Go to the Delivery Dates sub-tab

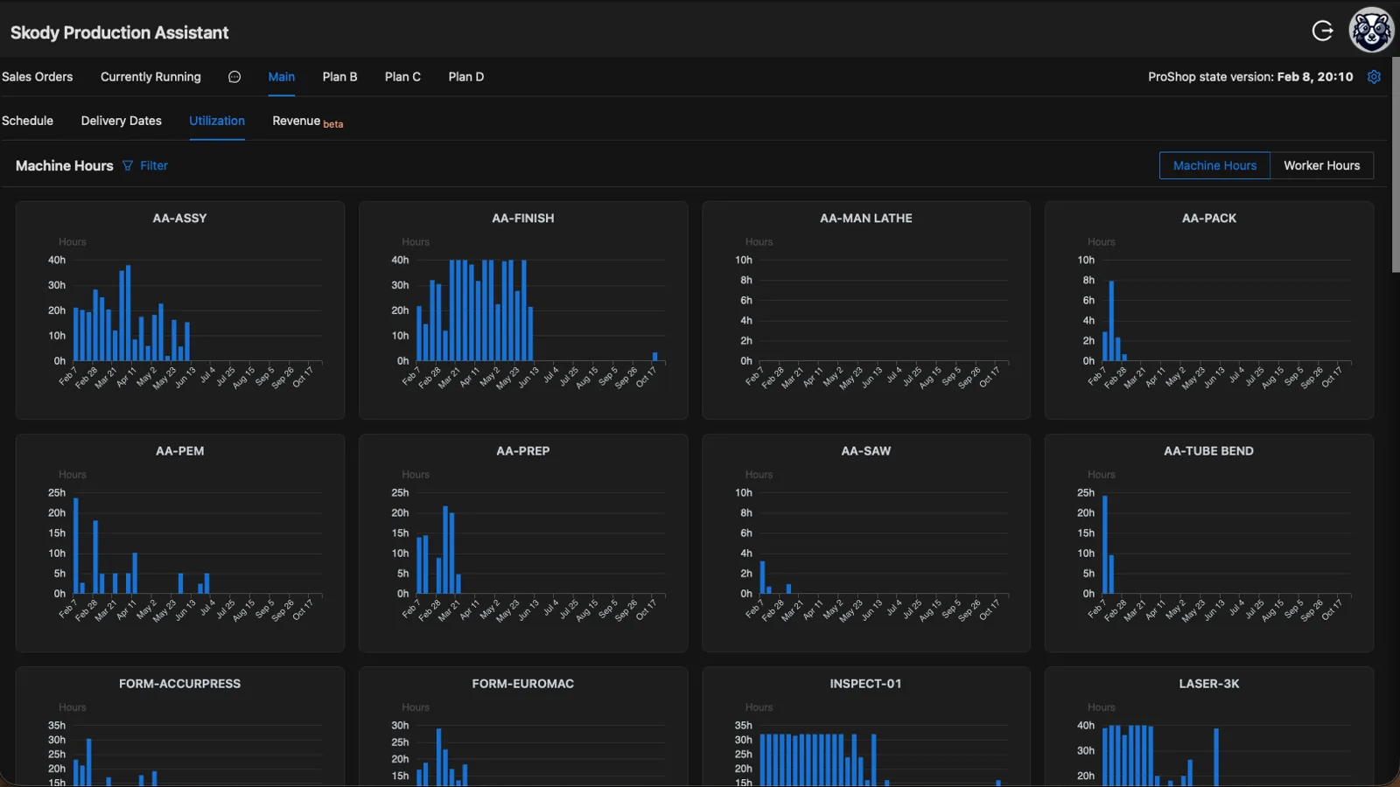[x=121, y=121]
